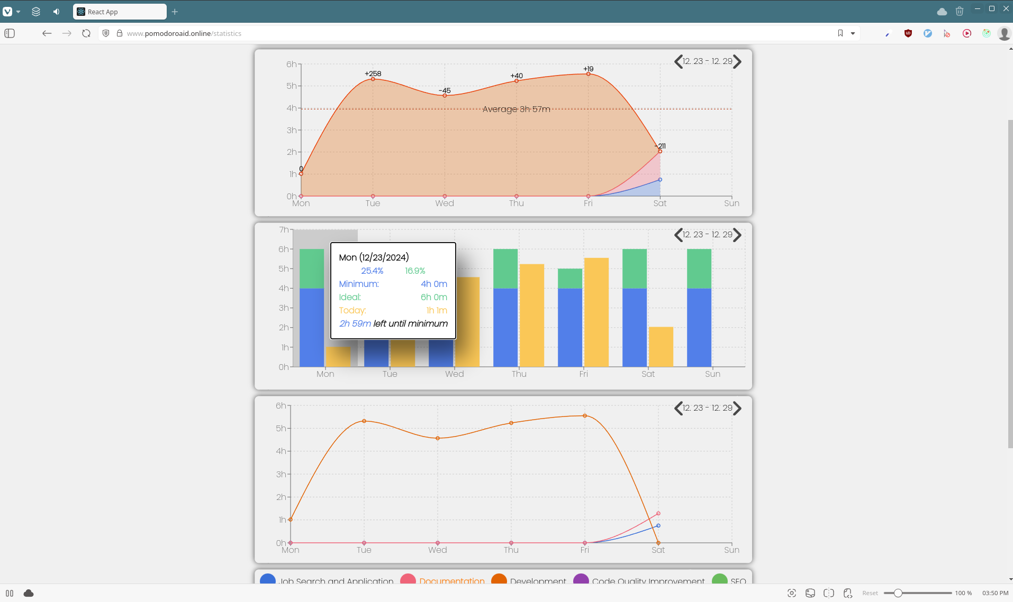Show previous week on the bar chart
This screenshot has width=1013, height=602.
click(x=678, y=235)
